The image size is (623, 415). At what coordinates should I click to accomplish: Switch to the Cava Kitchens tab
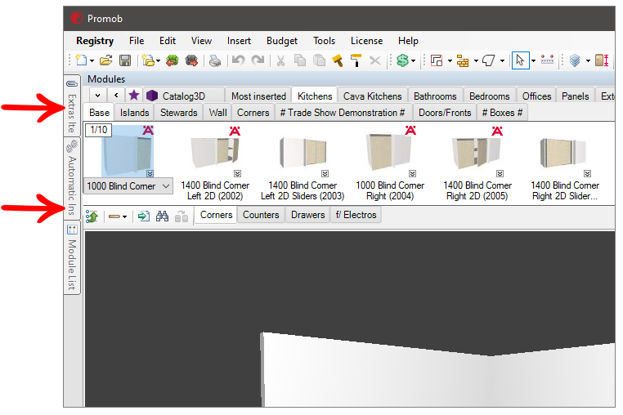pyautogui.click(x=372, y=96)
